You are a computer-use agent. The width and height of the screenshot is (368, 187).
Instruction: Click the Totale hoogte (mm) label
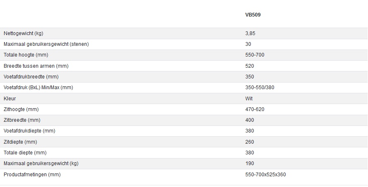(25, 55)
